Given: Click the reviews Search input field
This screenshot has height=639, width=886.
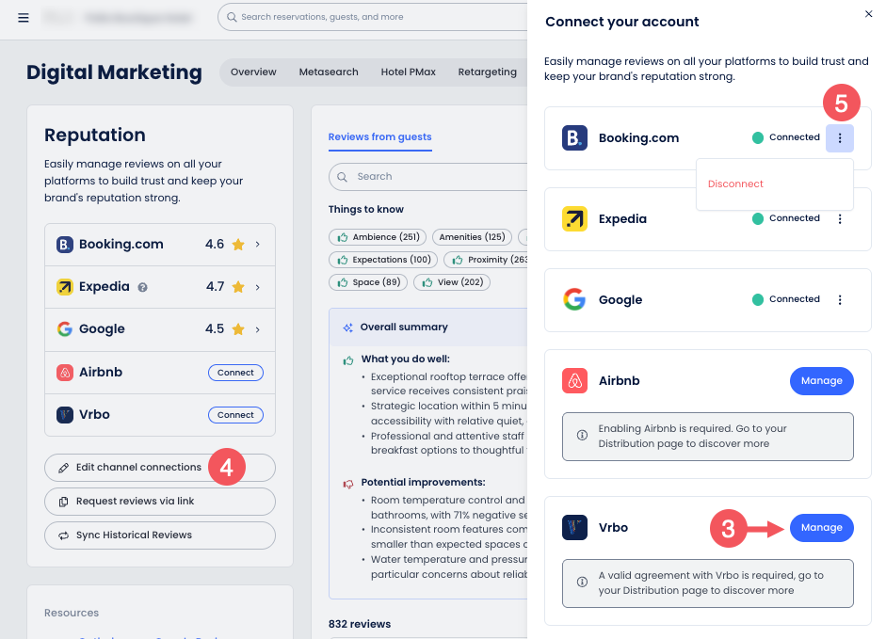Looking at the screenshot, I should pyautogui.click(x=433, y=177).
